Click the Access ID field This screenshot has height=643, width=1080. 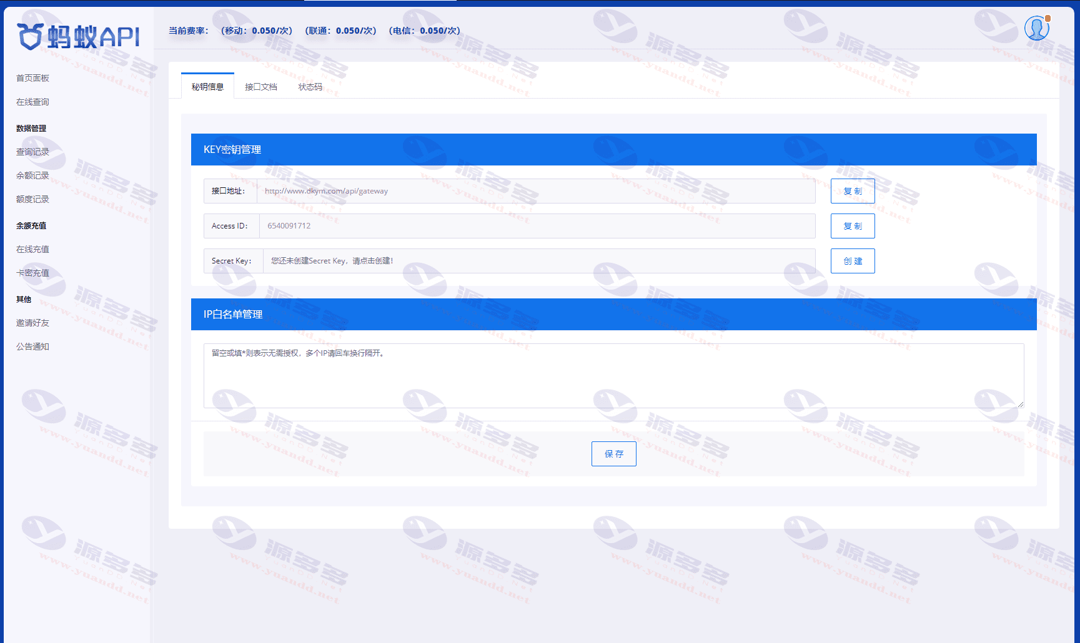click(537, 226)
